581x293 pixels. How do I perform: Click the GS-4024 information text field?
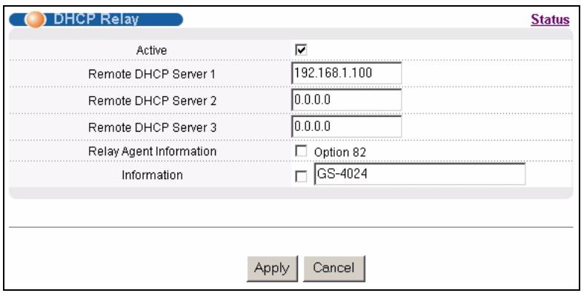point(419,175)
